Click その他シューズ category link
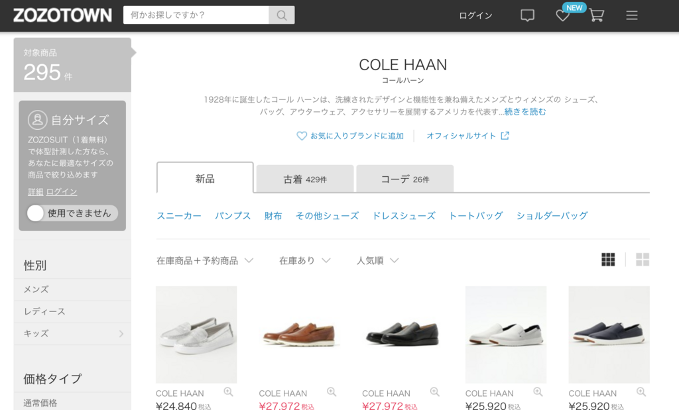The image size is (679, 410). pyautogui.click(x=327, y=215)
